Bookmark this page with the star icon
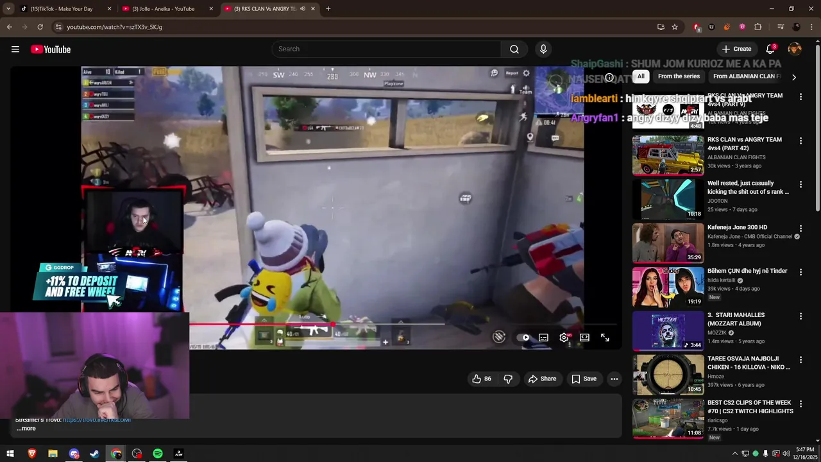Viewport: 821px width, 462px height. pyautogui.click(x=675, y=27)
